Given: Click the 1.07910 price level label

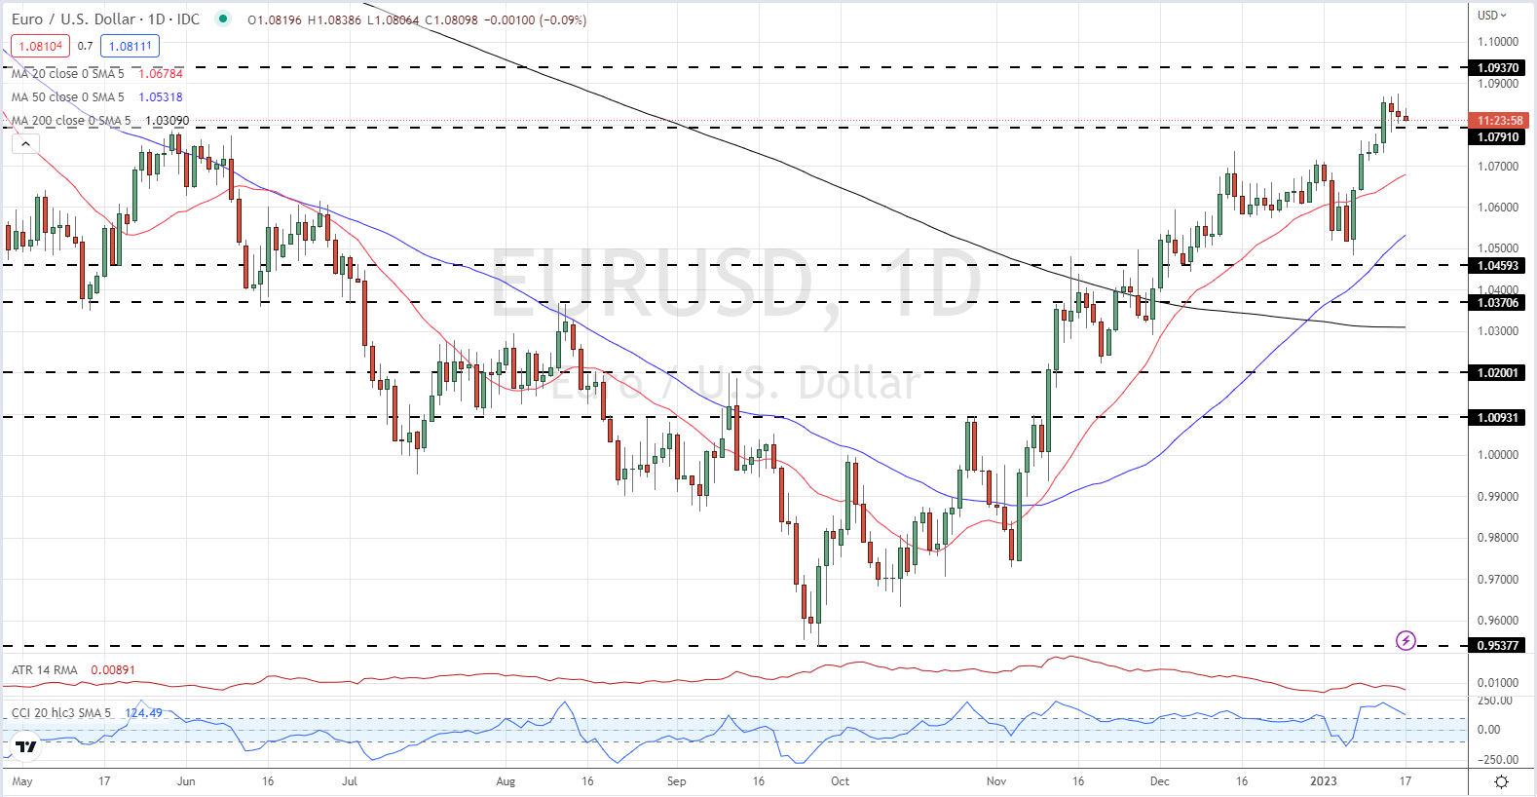Looking at the screenshot, I should point(1498,137).
